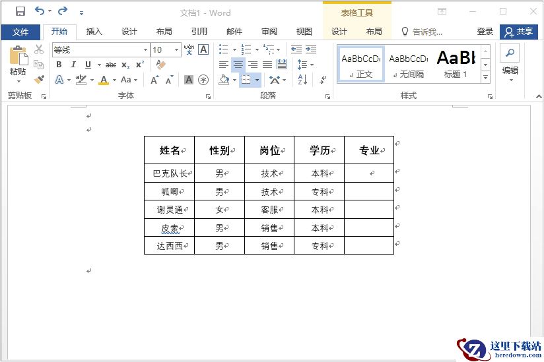Toggle character shading

[x=189, y=80]
